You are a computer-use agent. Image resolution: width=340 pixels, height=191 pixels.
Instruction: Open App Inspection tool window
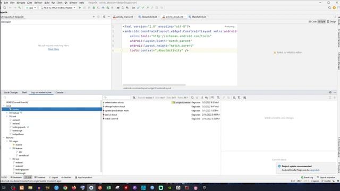pos(83,177)
